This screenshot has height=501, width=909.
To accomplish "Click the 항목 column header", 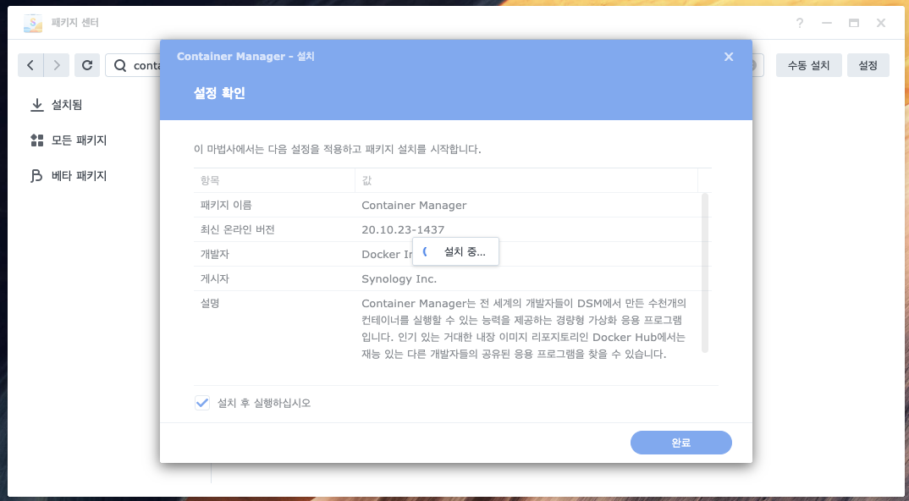I will pos(275,180).
